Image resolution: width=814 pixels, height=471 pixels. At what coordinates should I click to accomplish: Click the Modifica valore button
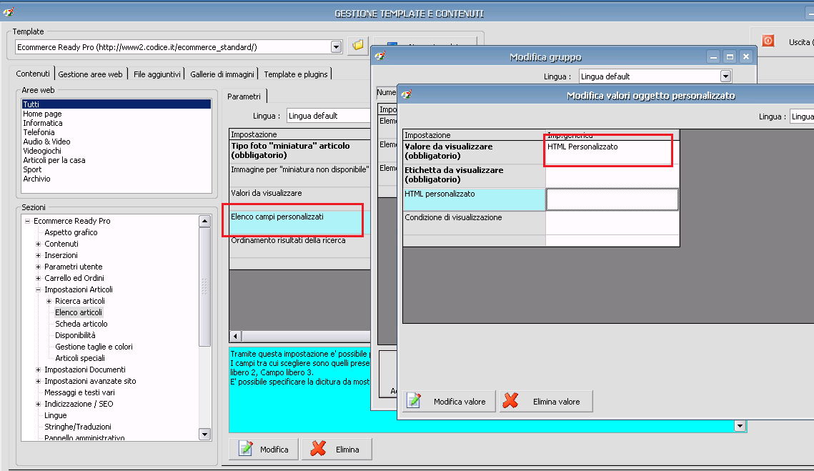[x=450, y=402]
